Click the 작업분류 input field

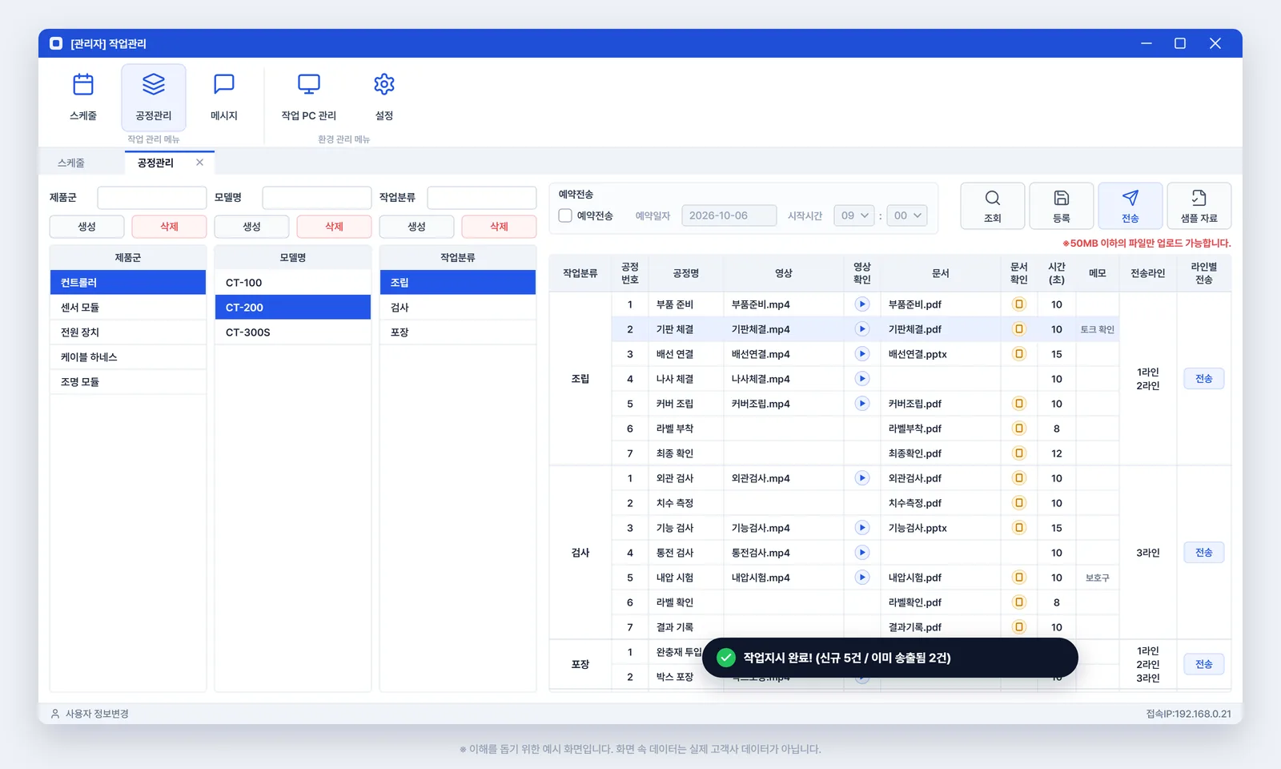(x=482, y=198)
